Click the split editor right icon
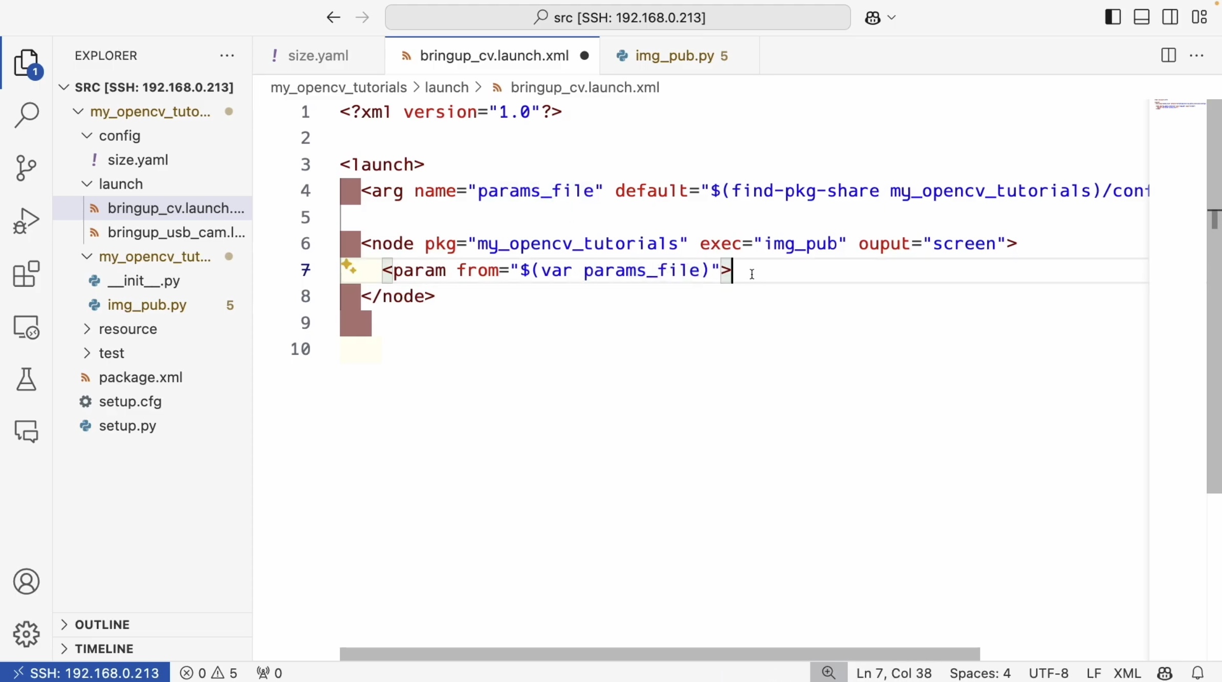The height and width of the screenshot is (682, 1222). 1168,55
